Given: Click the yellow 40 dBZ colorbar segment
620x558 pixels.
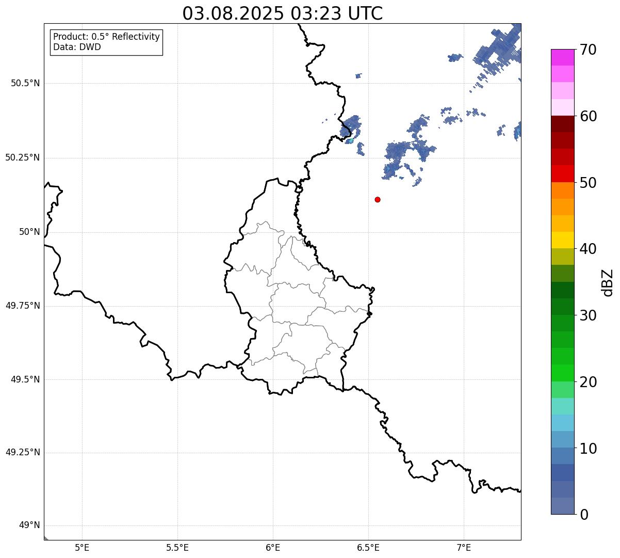Looking at the screenshot, I should (562, 240).
